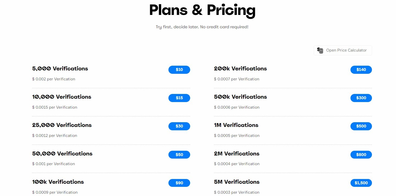Click the $30 pricing button
Image resolution: width=396 pixels, height=196 pixels.
(x=179, y=126)
